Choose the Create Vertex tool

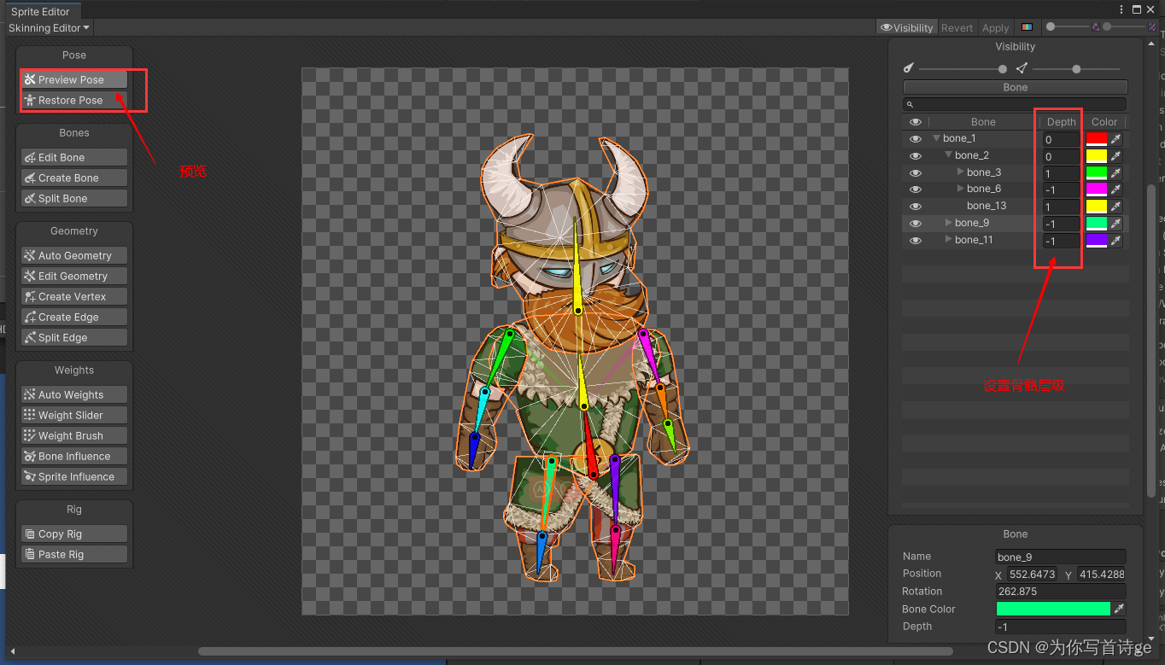tap(74, 296)
